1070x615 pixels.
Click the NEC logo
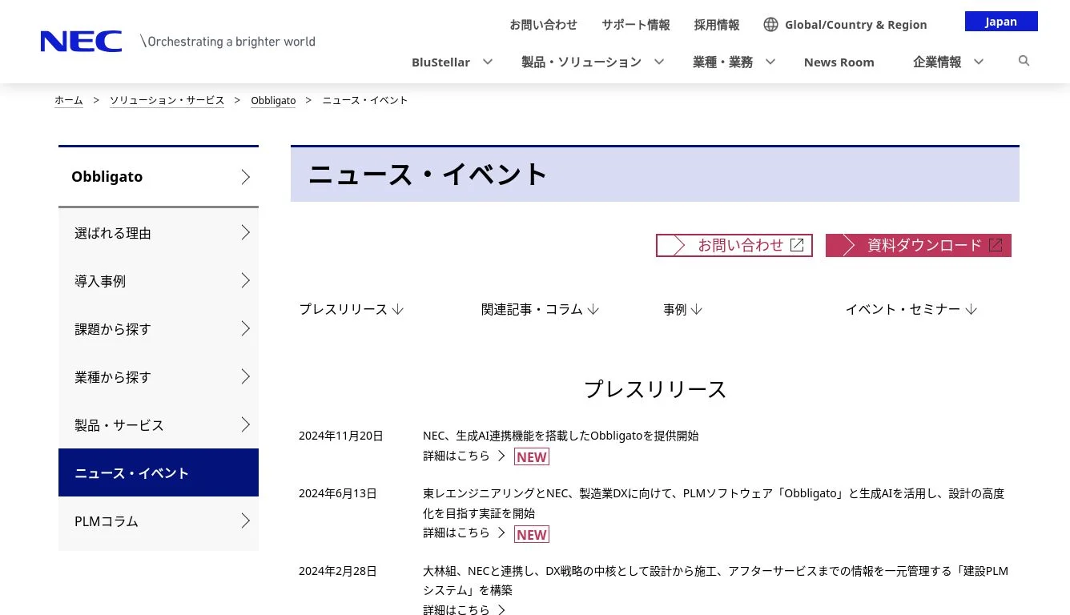(81, 41)
